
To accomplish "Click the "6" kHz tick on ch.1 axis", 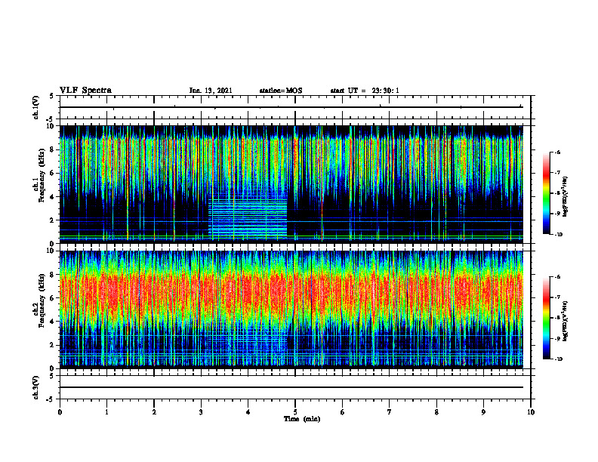I will tap(53, 173).
